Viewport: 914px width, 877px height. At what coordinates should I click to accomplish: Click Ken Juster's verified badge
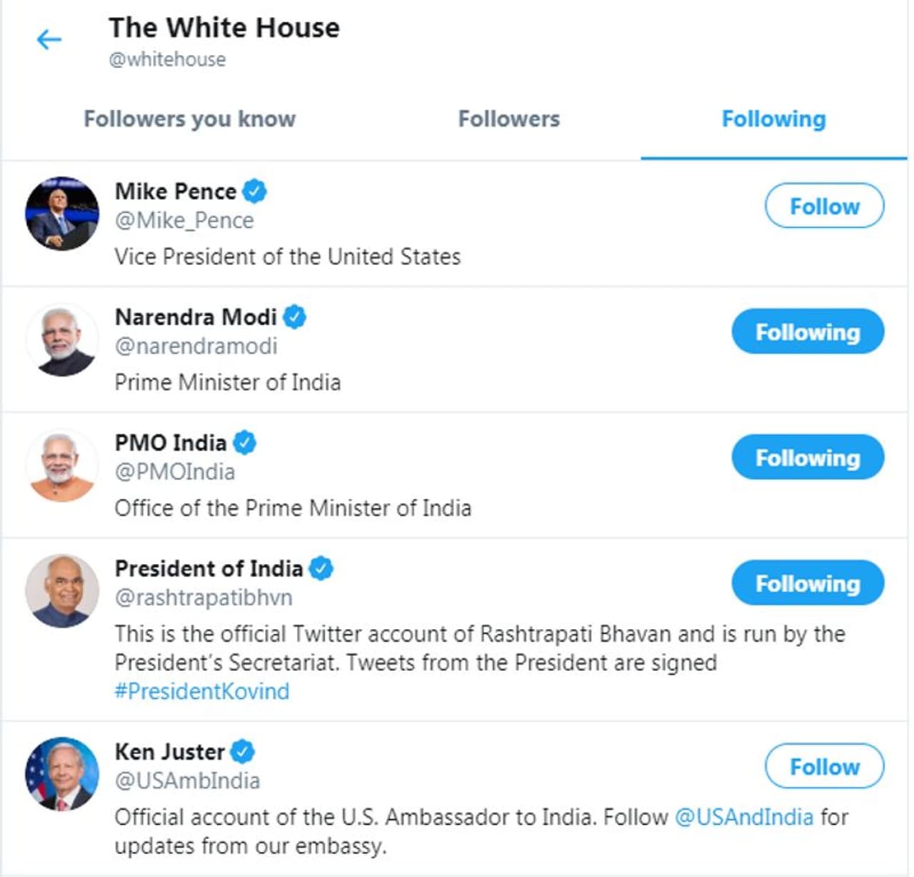(243, 752)
